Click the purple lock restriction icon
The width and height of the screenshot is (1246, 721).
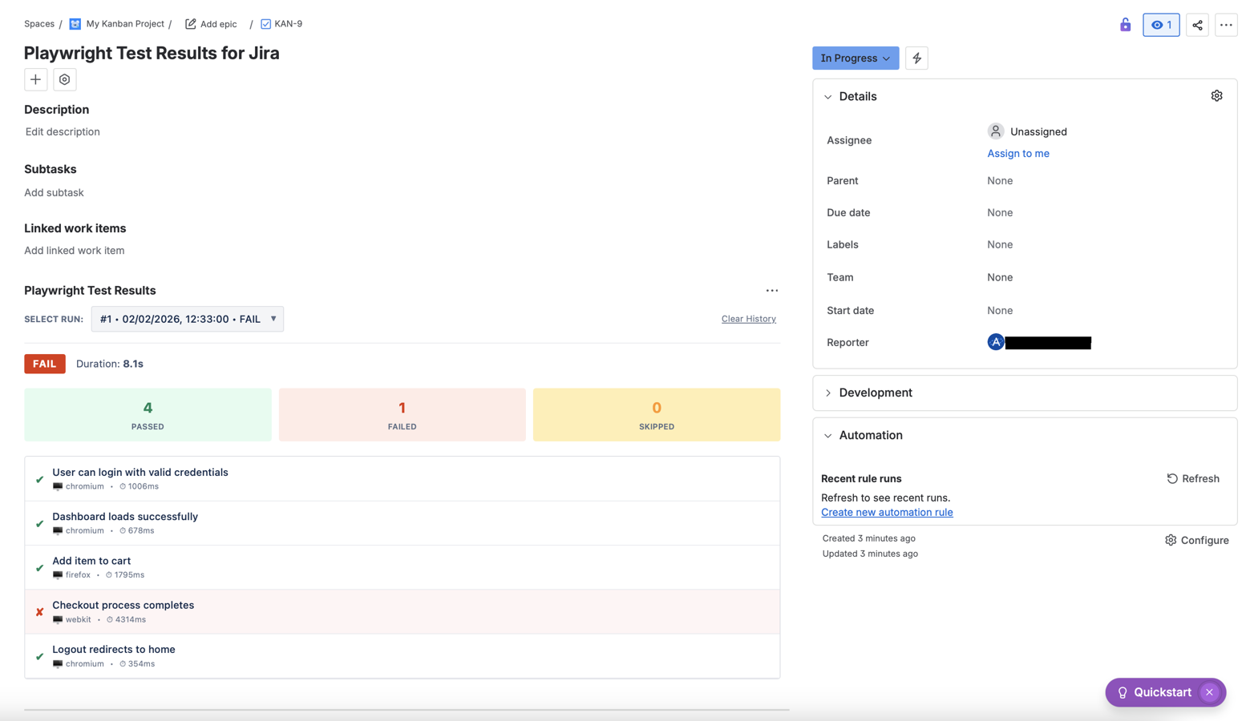[1125, 25]
